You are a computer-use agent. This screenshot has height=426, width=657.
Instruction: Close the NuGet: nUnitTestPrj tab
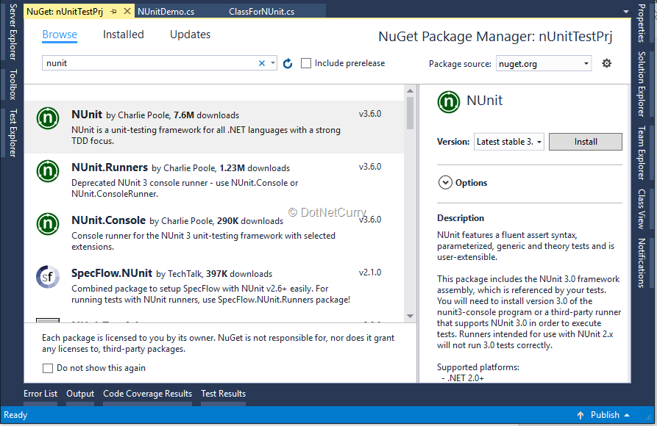tap(127, 11)
